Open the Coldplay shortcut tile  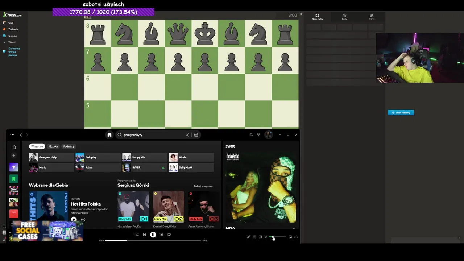pyautogui.click(x=98, y=157)
